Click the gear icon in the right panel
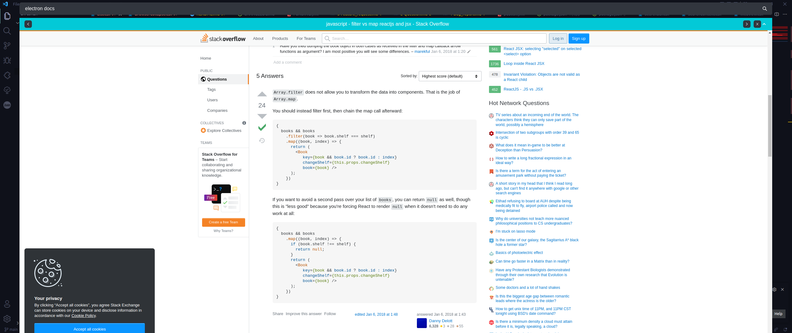This screenshot has width=792, height=333. click(774, 289)
